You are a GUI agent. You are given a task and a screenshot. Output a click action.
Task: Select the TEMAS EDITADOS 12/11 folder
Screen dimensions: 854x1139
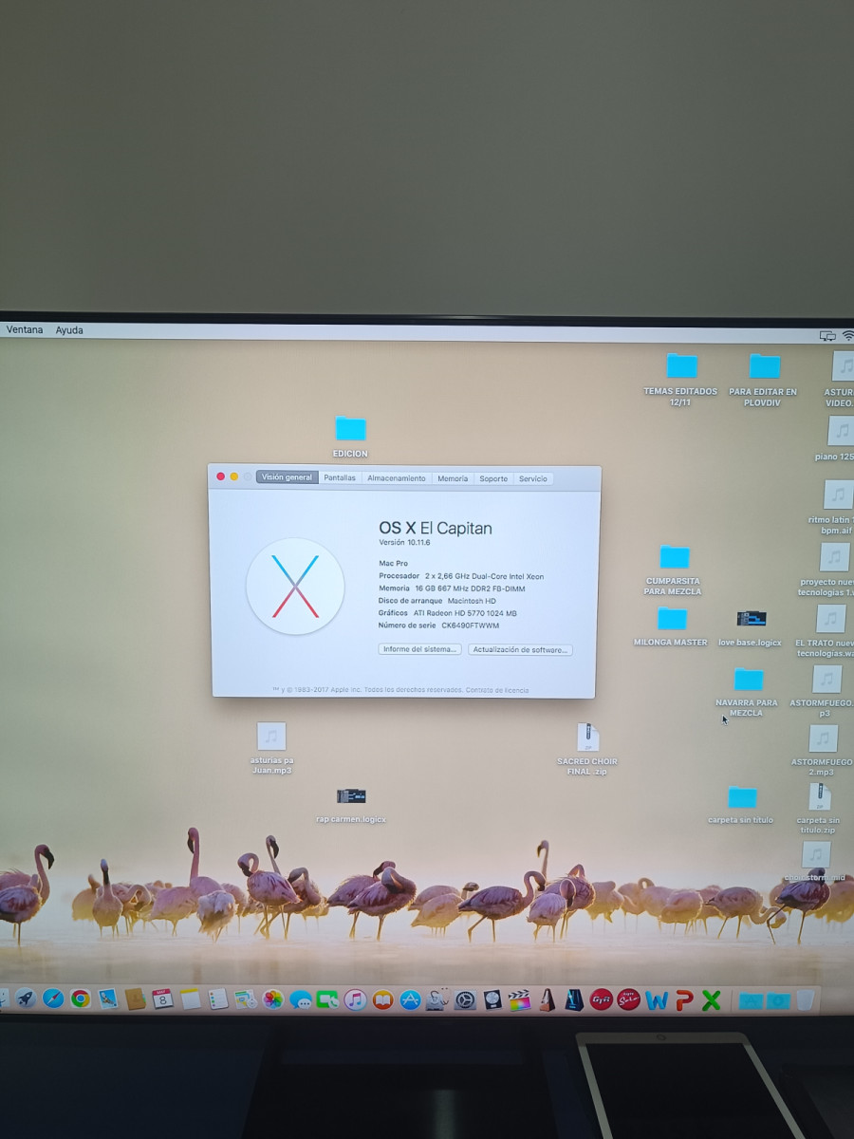(x=680, y=381)
